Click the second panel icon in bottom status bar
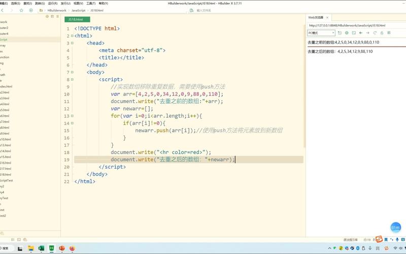This screenshot has width=406, height=254. pos(19,240)
